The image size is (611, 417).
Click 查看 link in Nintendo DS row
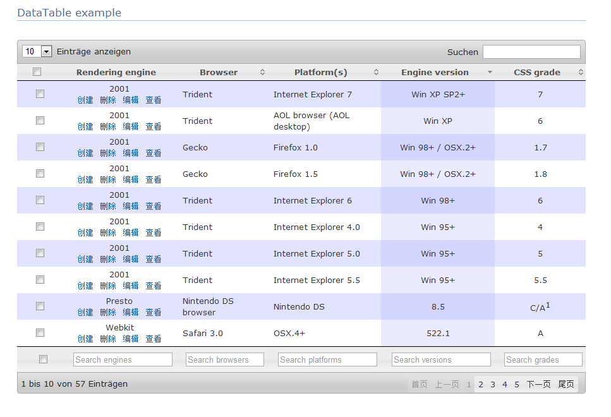coord(153,312)
